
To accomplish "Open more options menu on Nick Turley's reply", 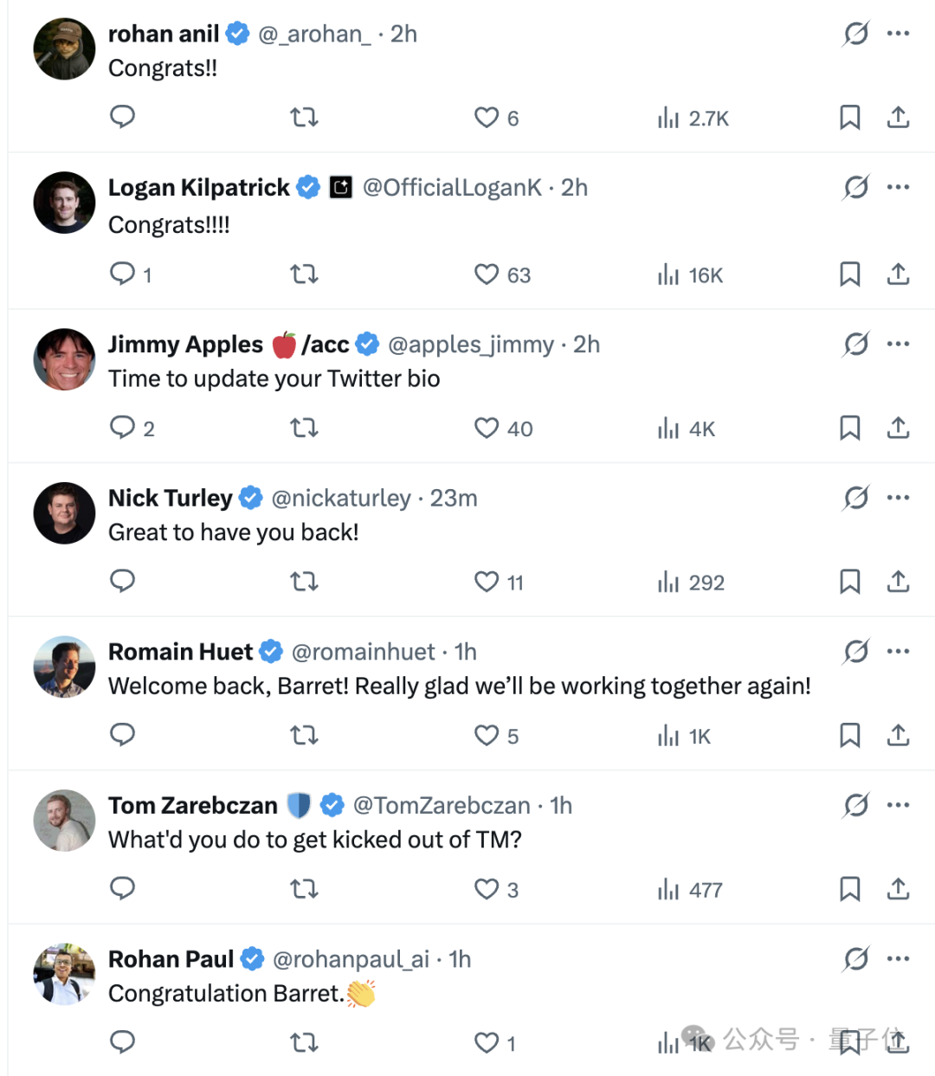I will 899,498.
